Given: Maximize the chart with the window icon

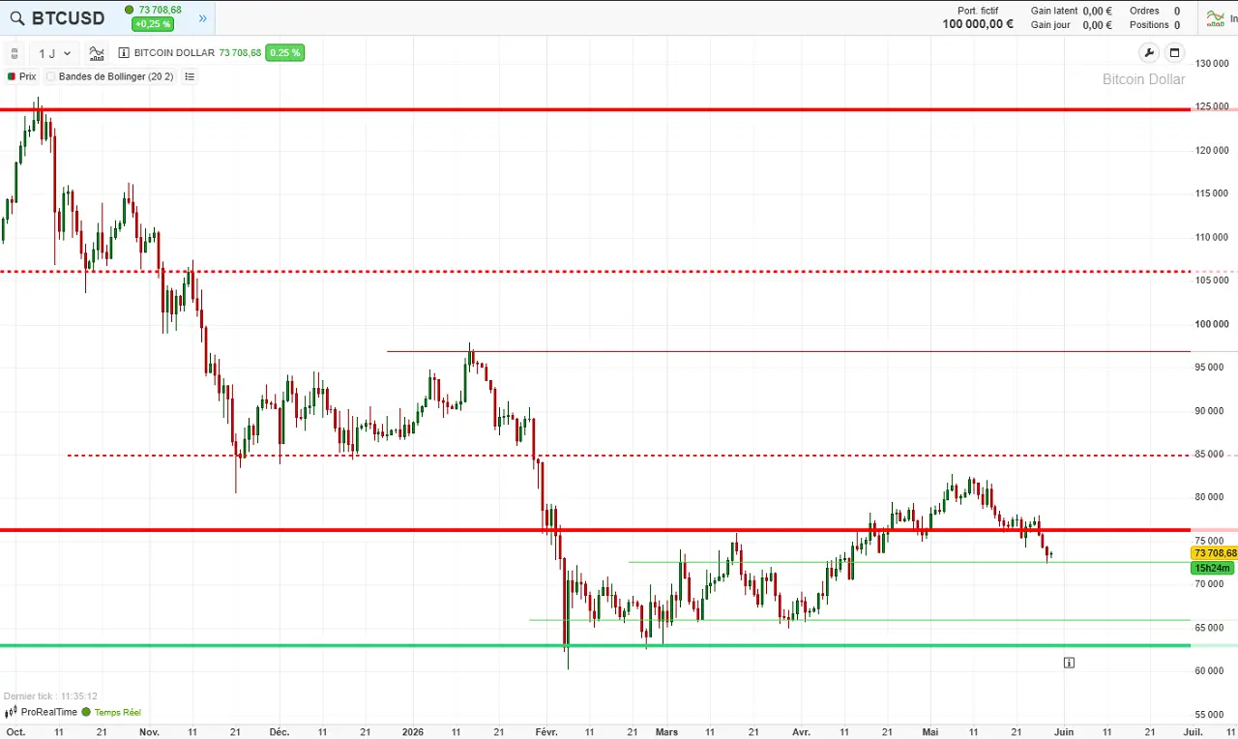Looking at the screenshot, I should coord(1175,53).
